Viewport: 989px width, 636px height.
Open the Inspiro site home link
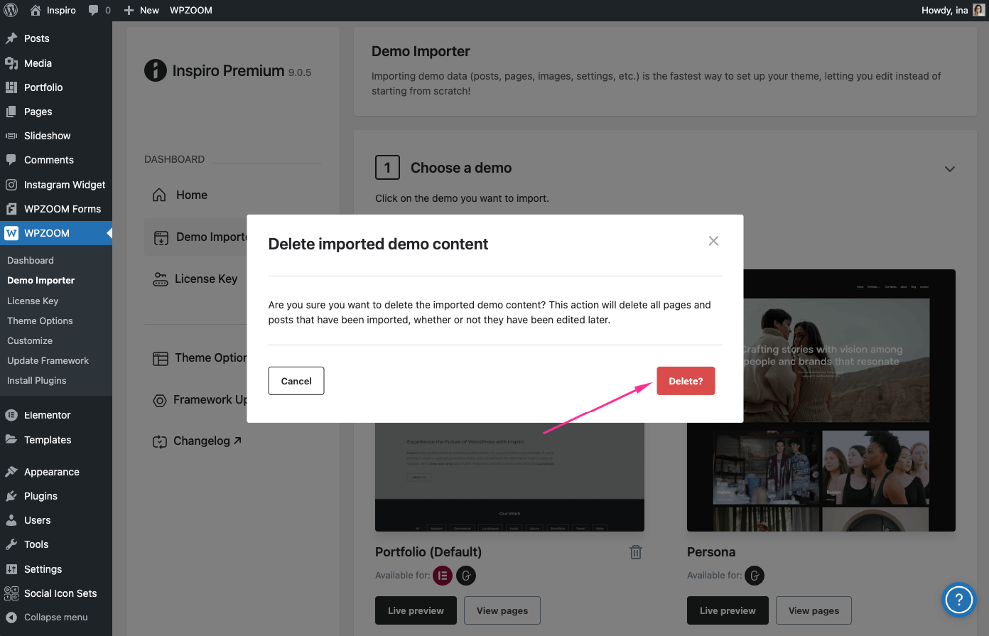pyautogui.click(x=53, y=10)
